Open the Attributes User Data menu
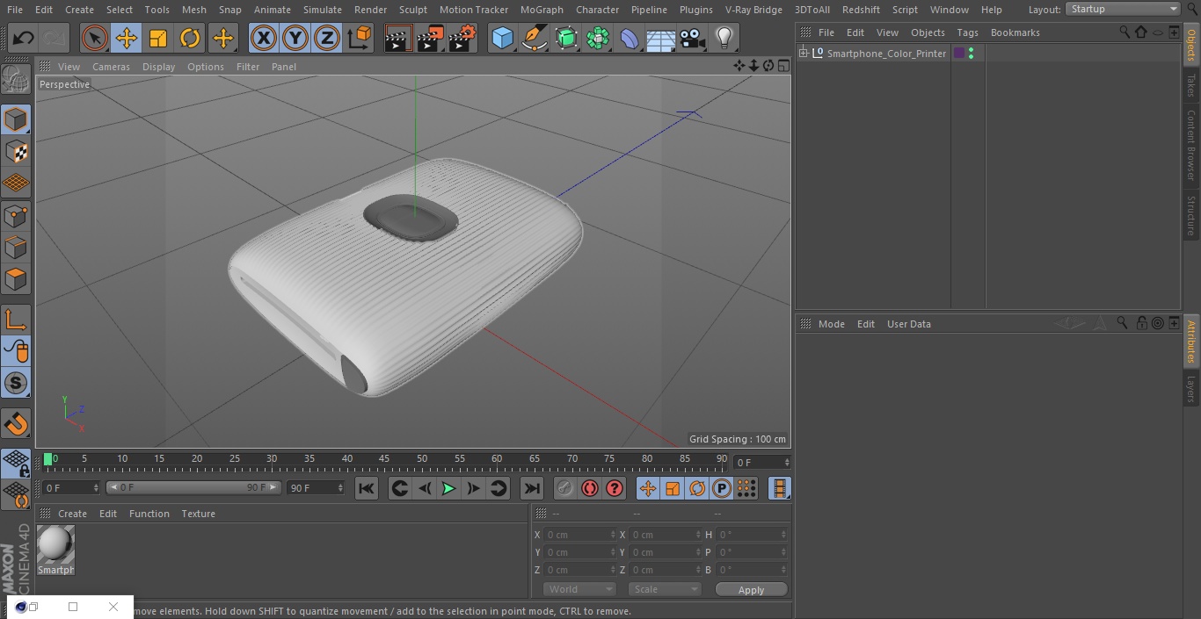 click(908, 324)
